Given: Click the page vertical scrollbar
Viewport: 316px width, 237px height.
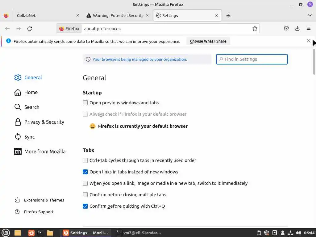Looking at the screenshot, I should [x=314, y=62].
